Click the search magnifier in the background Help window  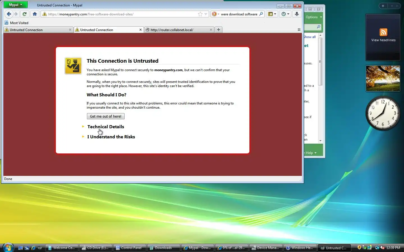(318, 27)
